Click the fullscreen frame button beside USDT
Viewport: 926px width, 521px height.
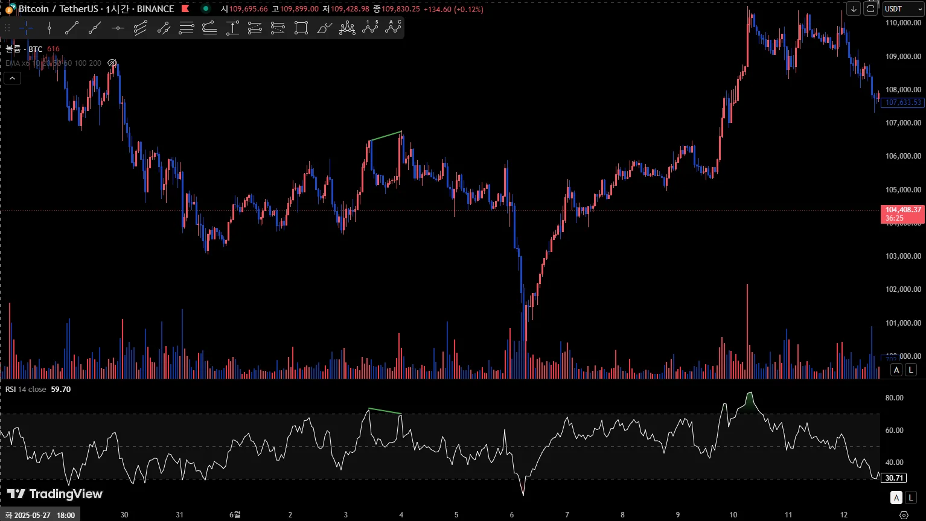click(870, 8)
